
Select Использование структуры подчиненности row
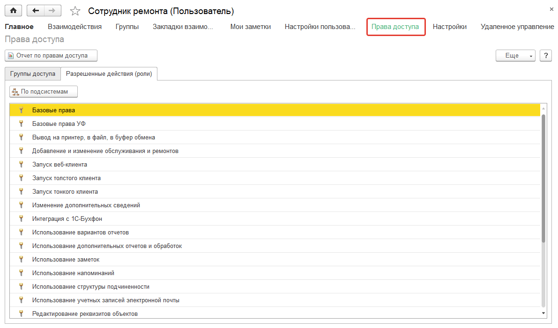[x=275, y=286]
